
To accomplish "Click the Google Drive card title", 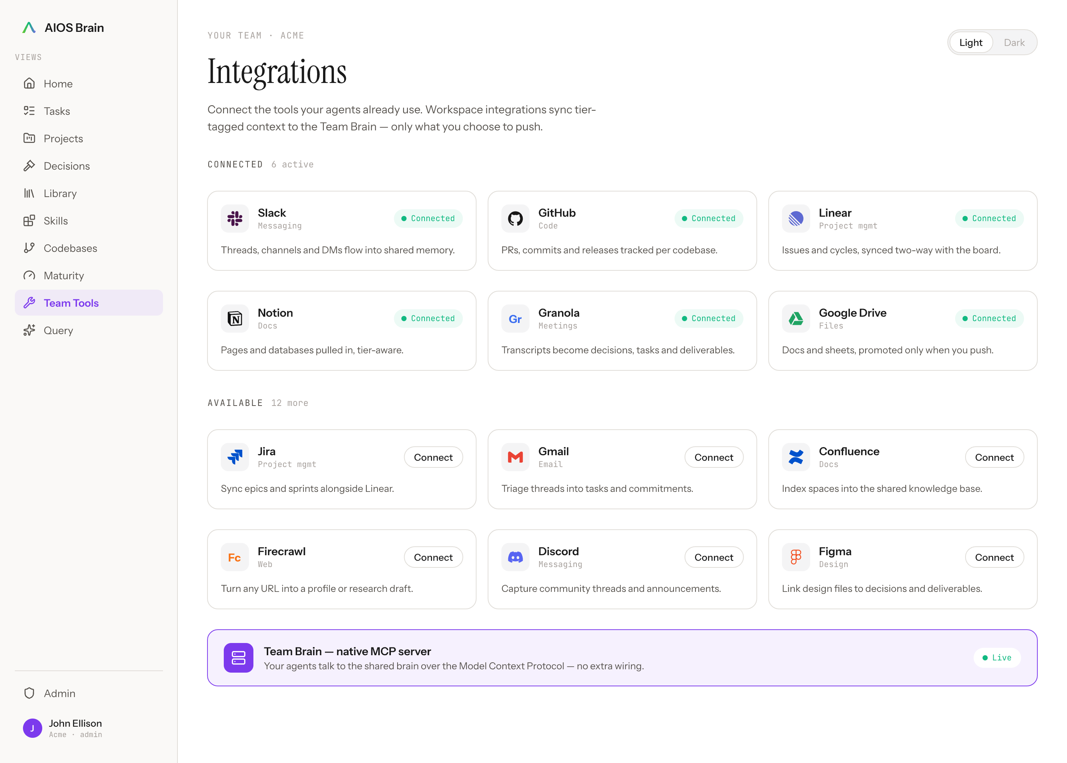I will pos(852,313).
